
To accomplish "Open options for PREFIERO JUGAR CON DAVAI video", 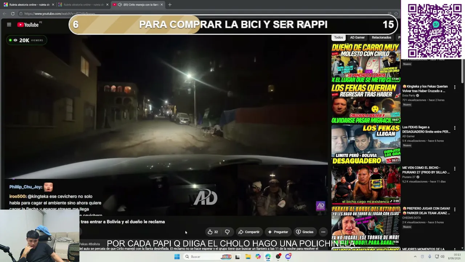I will click(454, 210).
